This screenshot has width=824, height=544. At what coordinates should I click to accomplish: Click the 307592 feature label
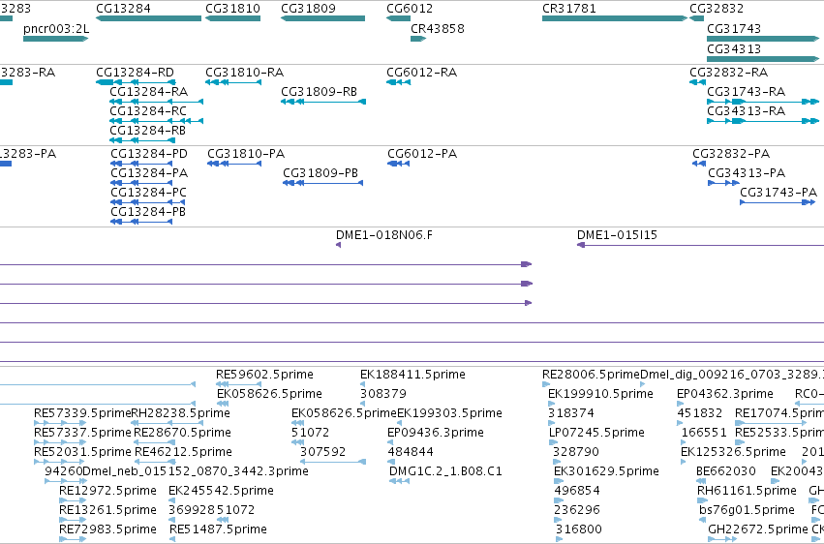(323, 452)
